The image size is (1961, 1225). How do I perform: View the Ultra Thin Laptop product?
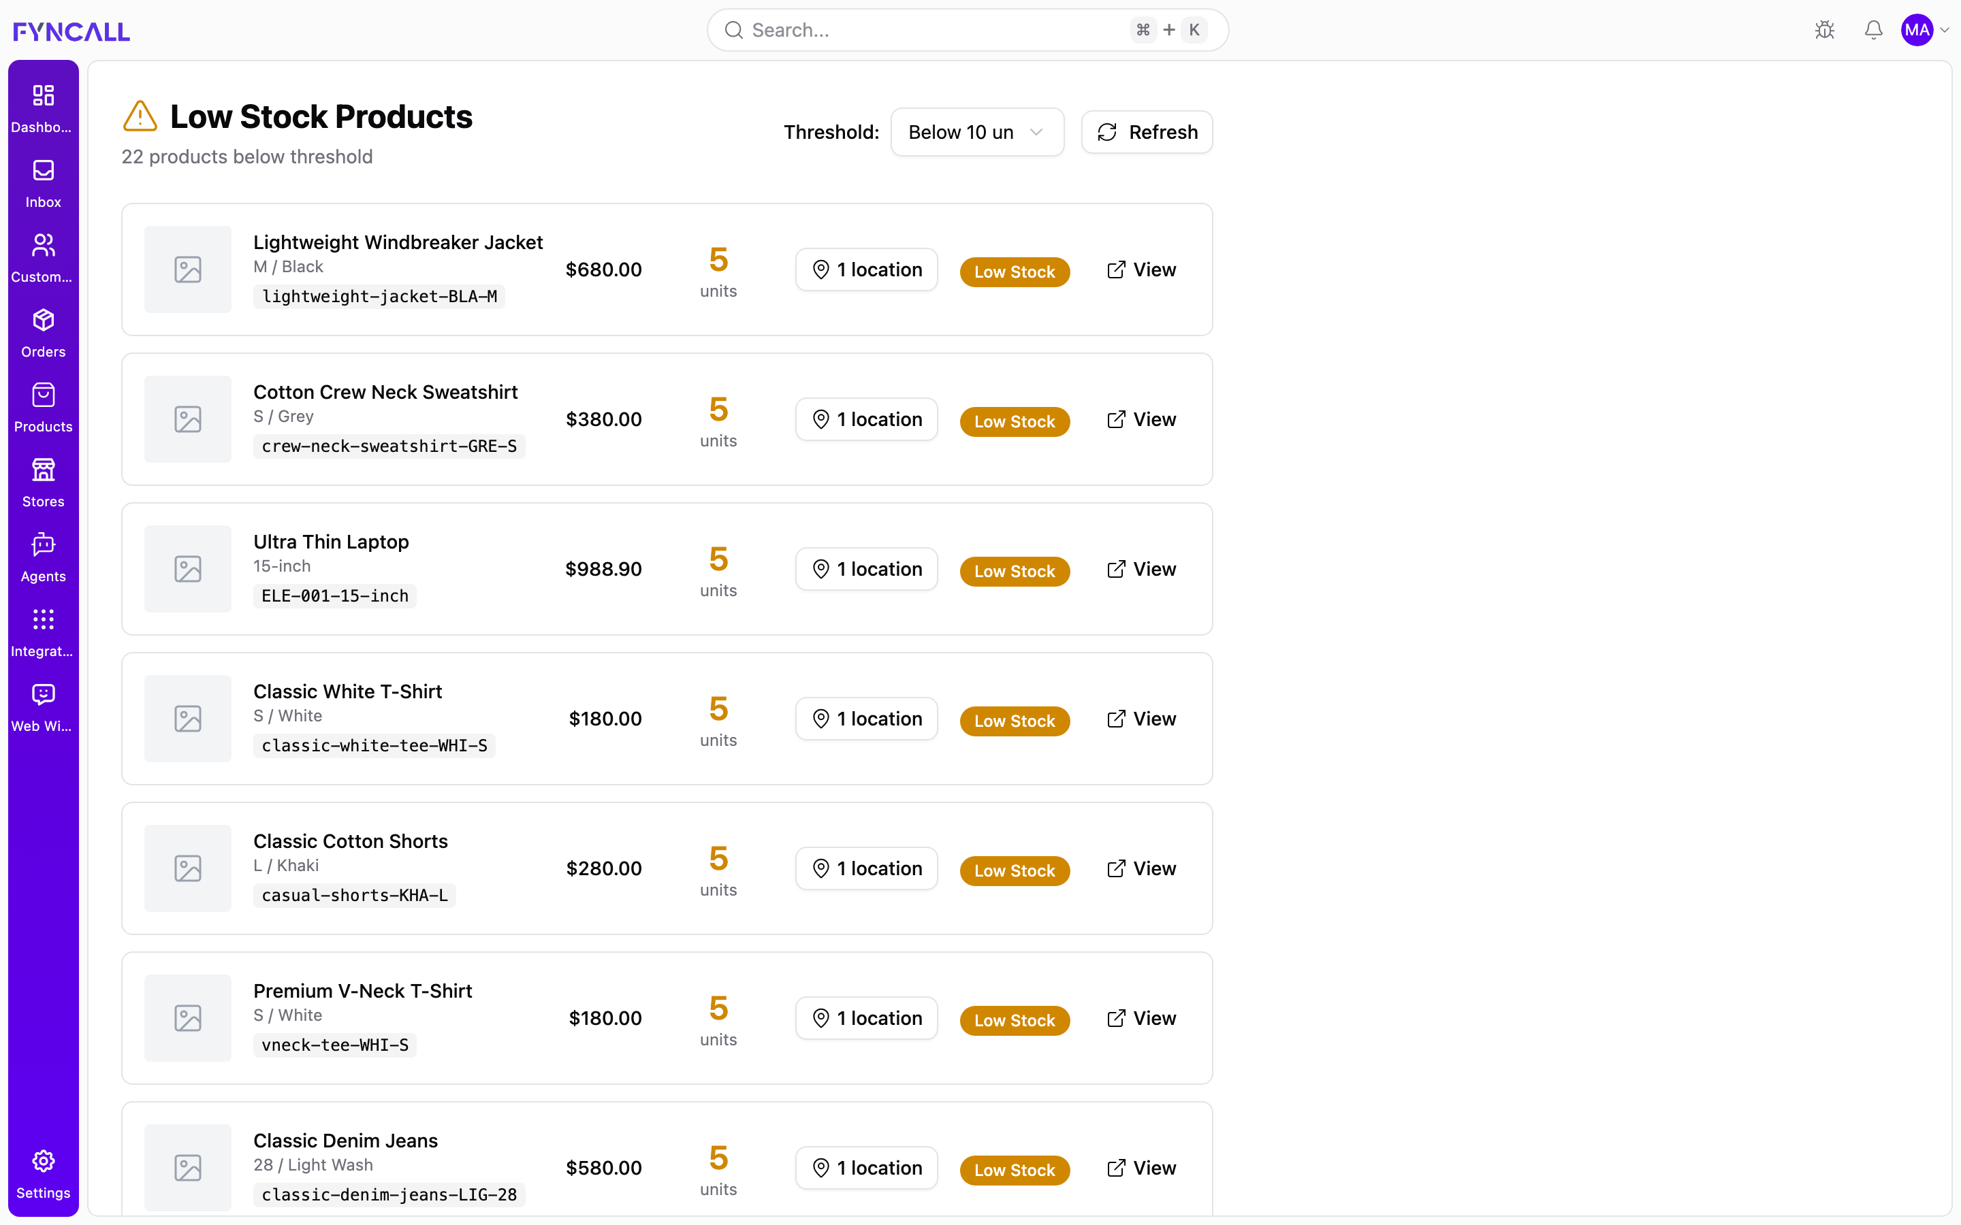click(x=1141, y=570)
